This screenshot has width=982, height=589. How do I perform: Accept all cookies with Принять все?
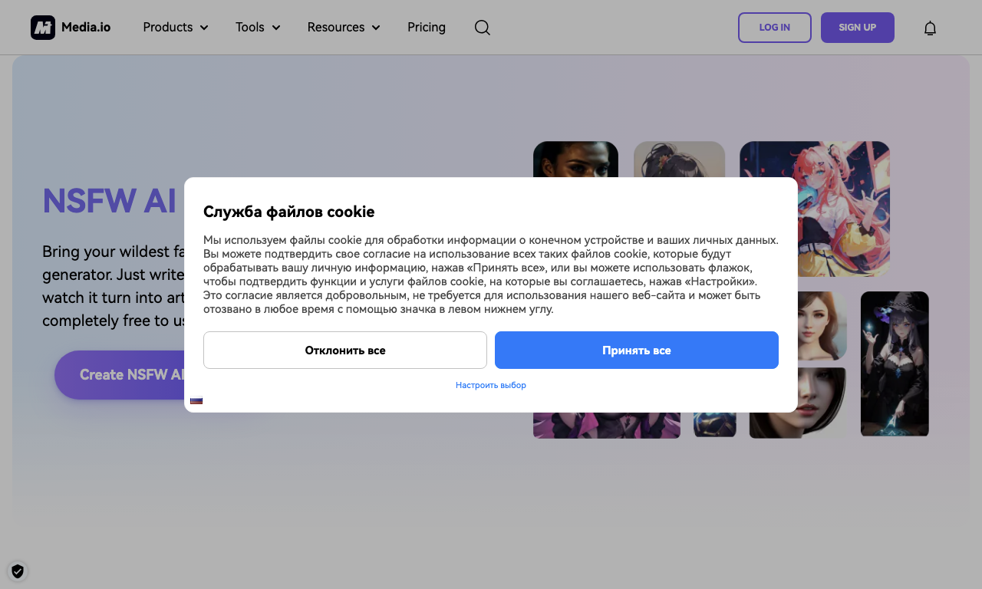[637, 350]
